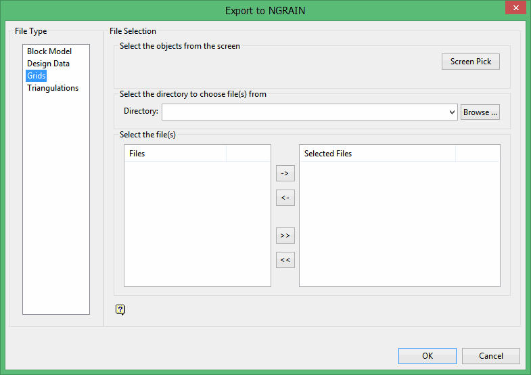Move selected file right with -> button
The image size is (531, 375).
click(285, 173)
